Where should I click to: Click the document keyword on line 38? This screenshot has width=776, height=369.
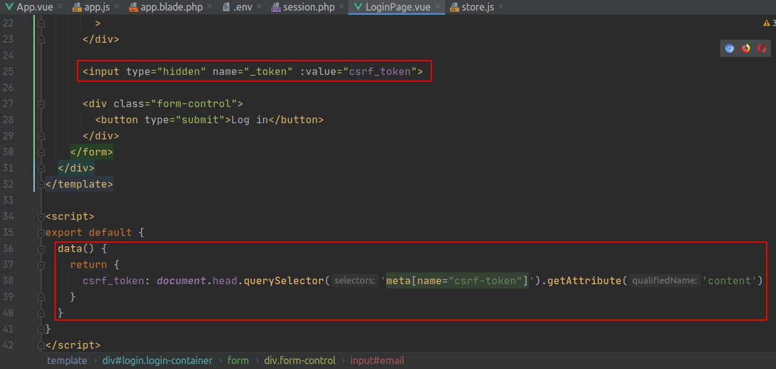pyautogui.click(x=182, y=280)
